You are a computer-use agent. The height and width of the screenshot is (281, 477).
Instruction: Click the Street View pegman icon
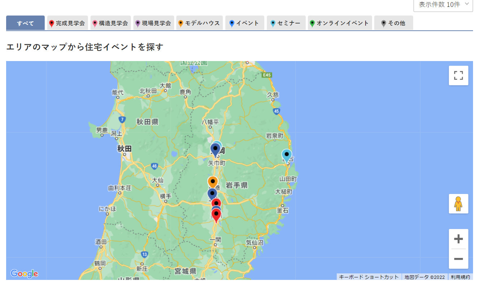458,204
